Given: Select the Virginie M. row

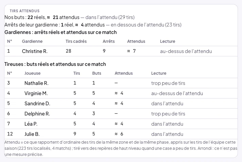Looking at the screenshot, I should (x=121, y=93).
